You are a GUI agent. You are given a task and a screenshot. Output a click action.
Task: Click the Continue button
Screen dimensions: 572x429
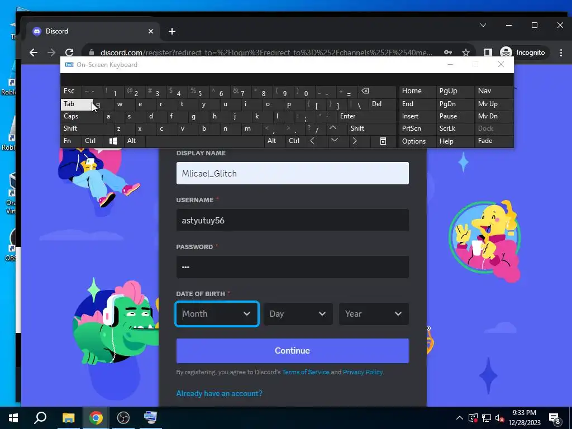pyautogui.click(x=293, y=351)
